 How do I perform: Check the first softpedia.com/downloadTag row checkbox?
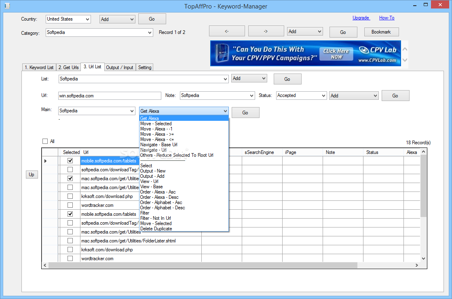[70, 170]
